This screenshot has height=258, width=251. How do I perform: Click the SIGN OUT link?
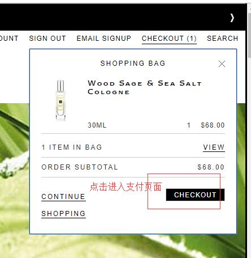(x=47, y=39)
